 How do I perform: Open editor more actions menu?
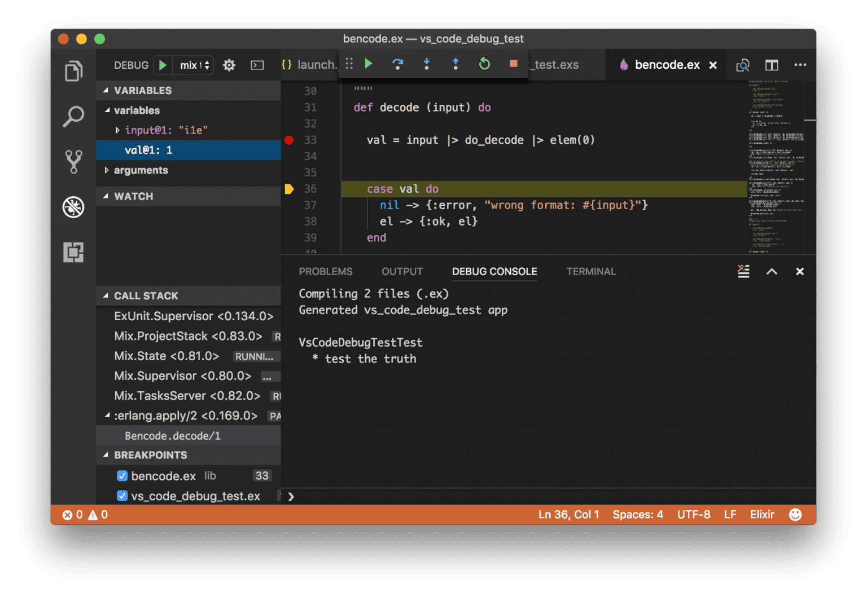point(800,65)
